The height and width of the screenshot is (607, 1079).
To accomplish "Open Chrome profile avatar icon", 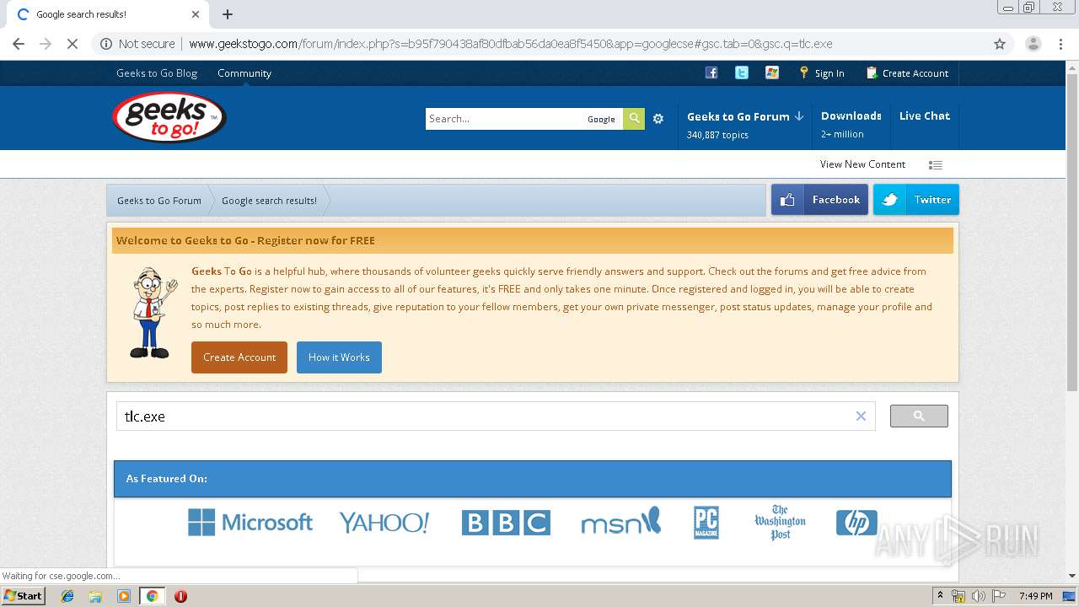I will click(x=1033, y=44).
